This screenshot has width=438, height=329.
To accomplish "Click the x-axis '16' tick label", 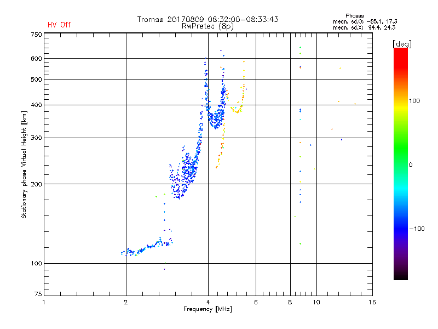I will click(x=372, y=302).
